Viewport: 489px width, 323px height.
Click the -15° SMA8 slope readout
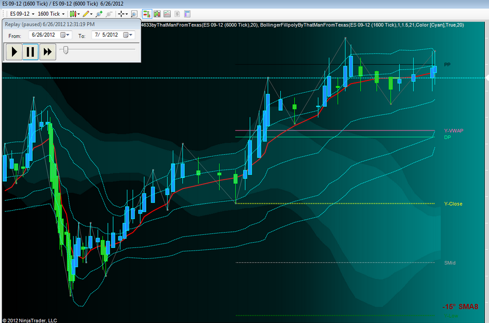(x=460, y=307)
